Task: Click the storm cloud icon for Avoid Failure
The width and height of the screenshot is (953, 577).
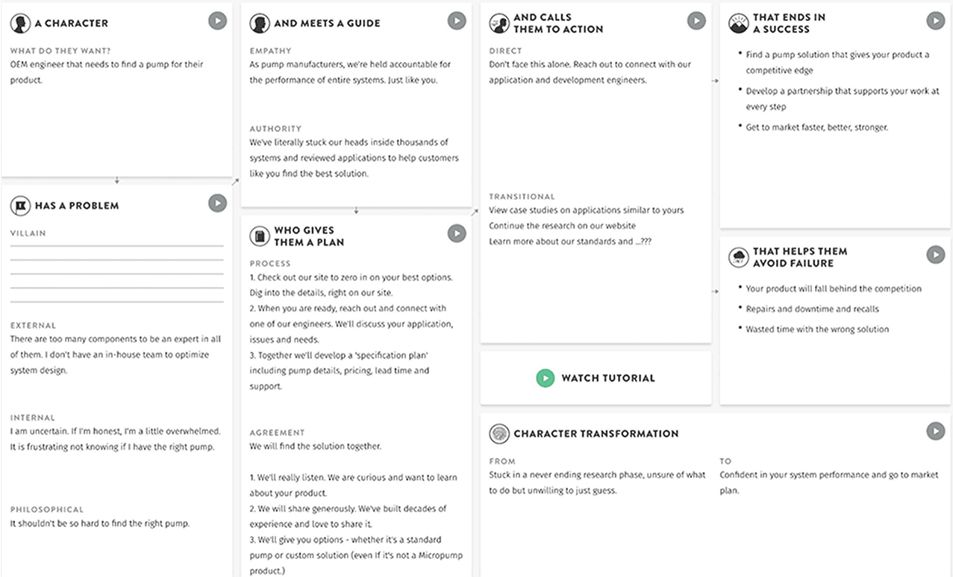Action: [738, 257]
